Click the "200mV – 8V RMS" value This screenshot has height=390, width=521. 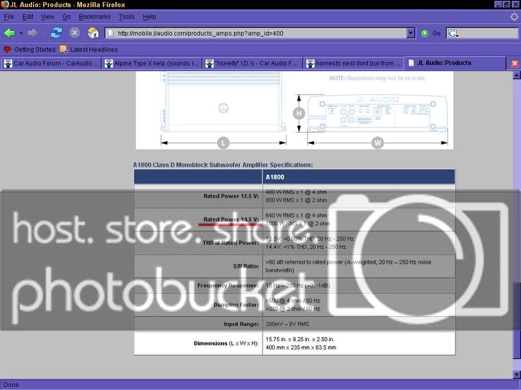287,324
